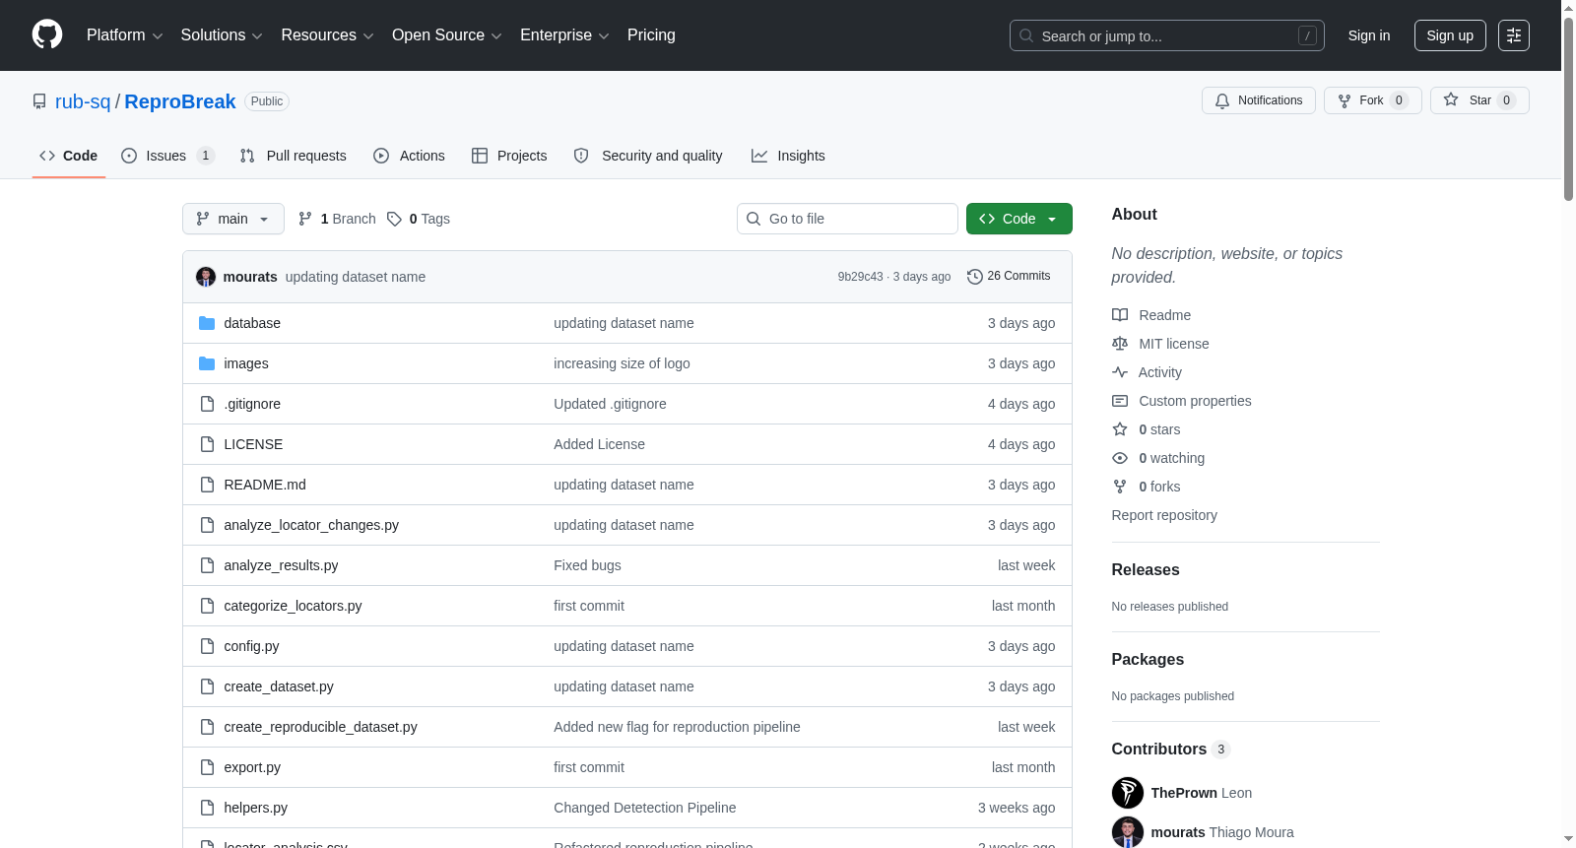Click Report repository link
1576x848 pixels.
click(1164, 515)
